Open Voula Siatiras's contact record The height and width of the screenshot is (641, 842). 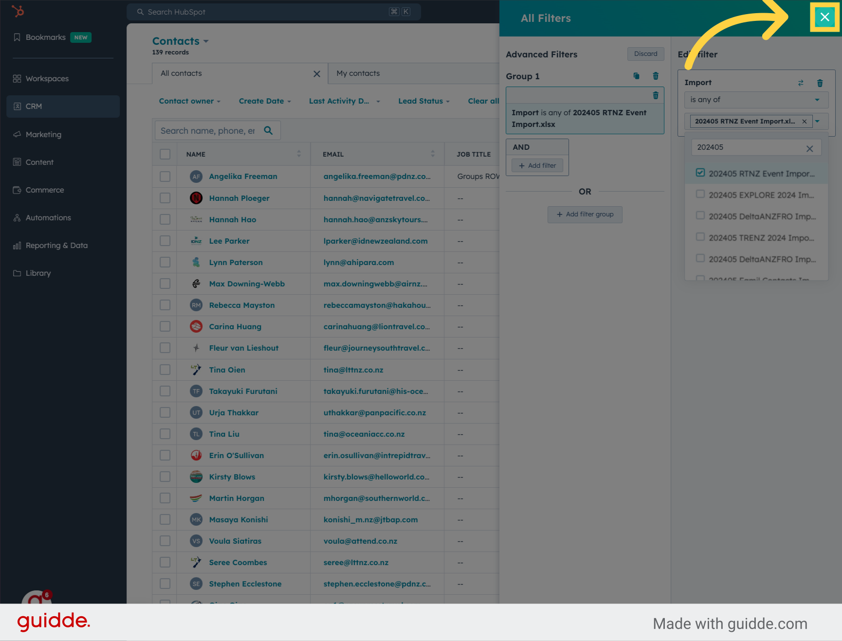tap(235, 541)
